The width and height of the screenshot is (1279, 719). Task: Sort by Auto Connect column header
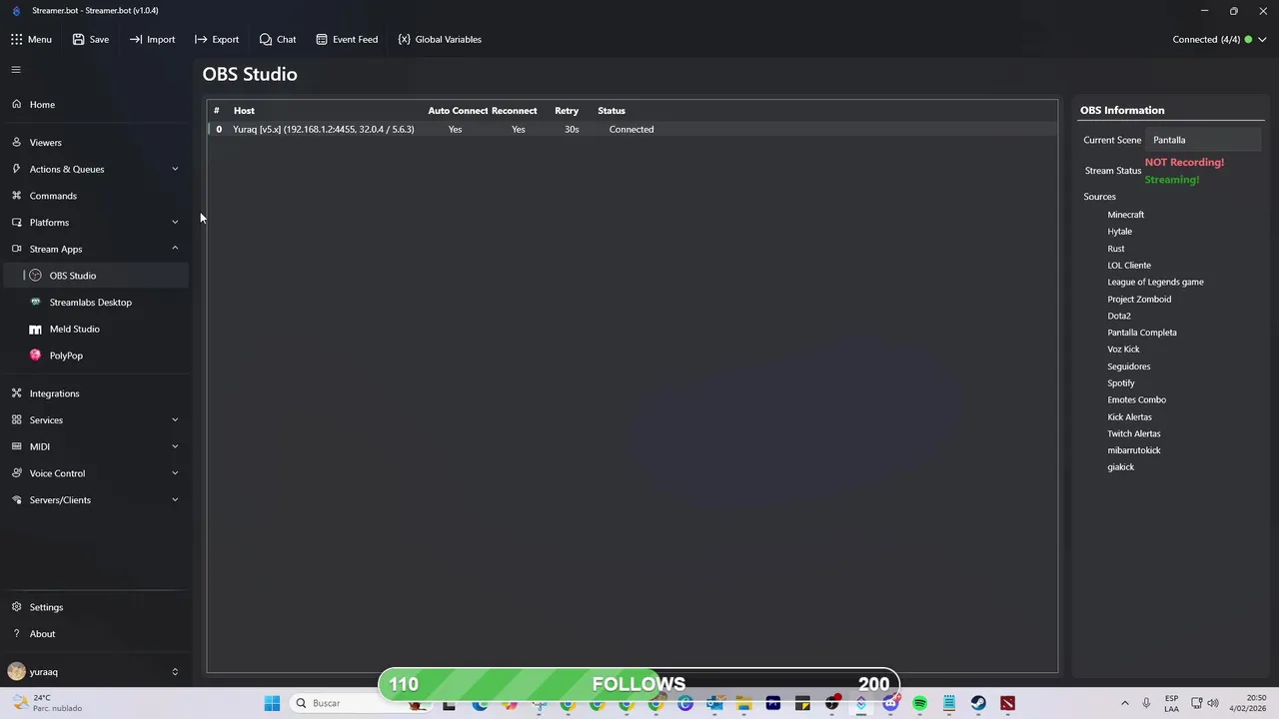pyautogui.click(x=458, y=111)
